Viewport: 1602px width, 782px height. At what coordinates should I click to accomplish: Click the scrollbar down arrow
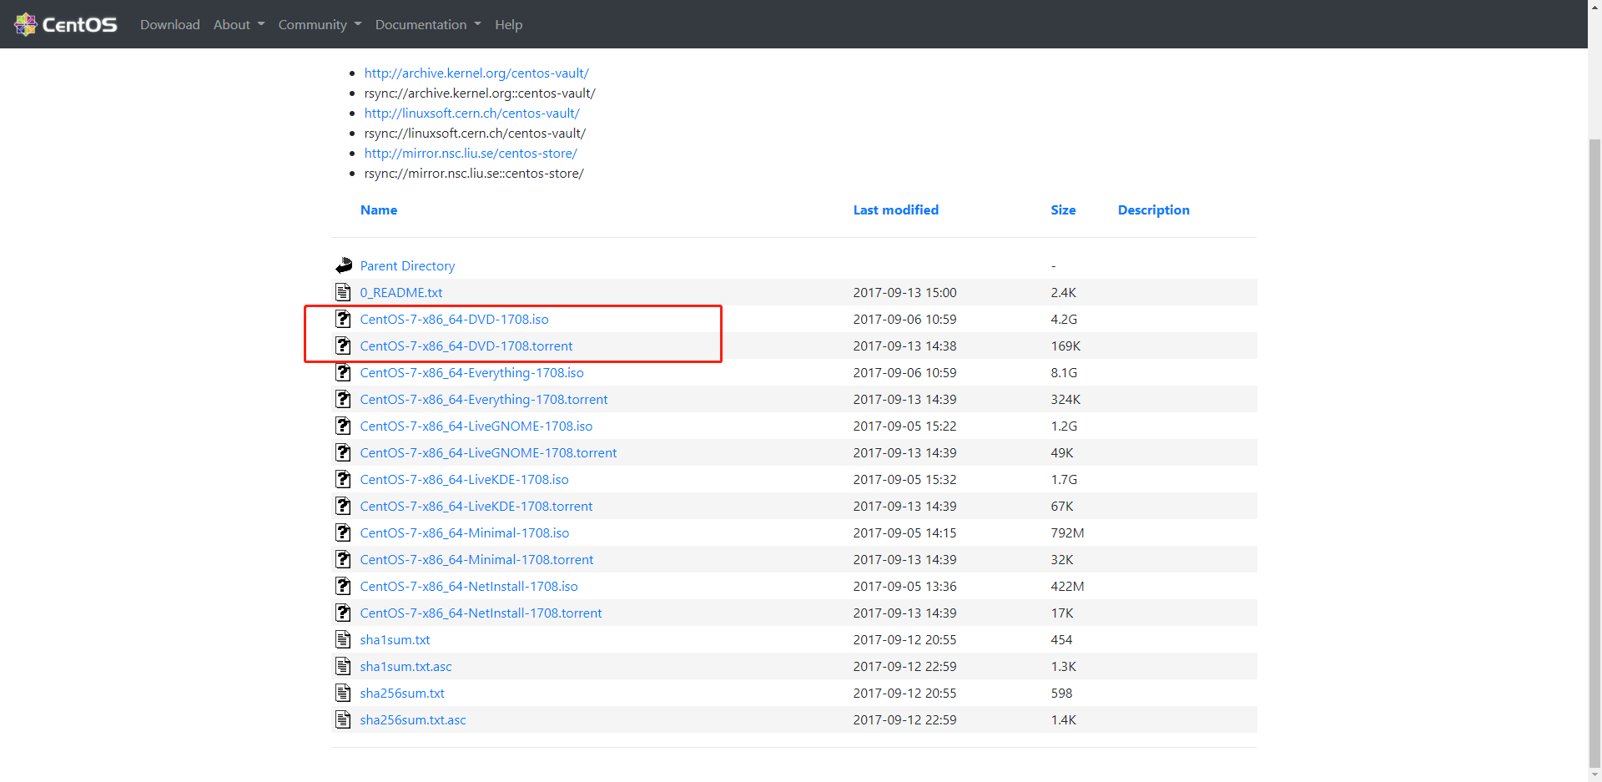click(x=1594, y=774)
